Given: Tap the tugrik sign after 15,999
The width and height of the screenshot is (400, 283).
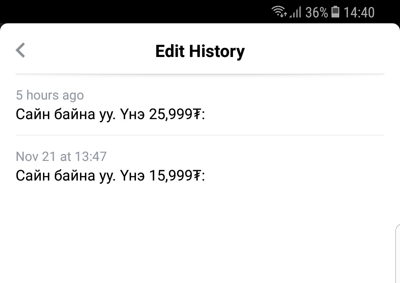Looking at the screenshot, I should pos(197,175).
